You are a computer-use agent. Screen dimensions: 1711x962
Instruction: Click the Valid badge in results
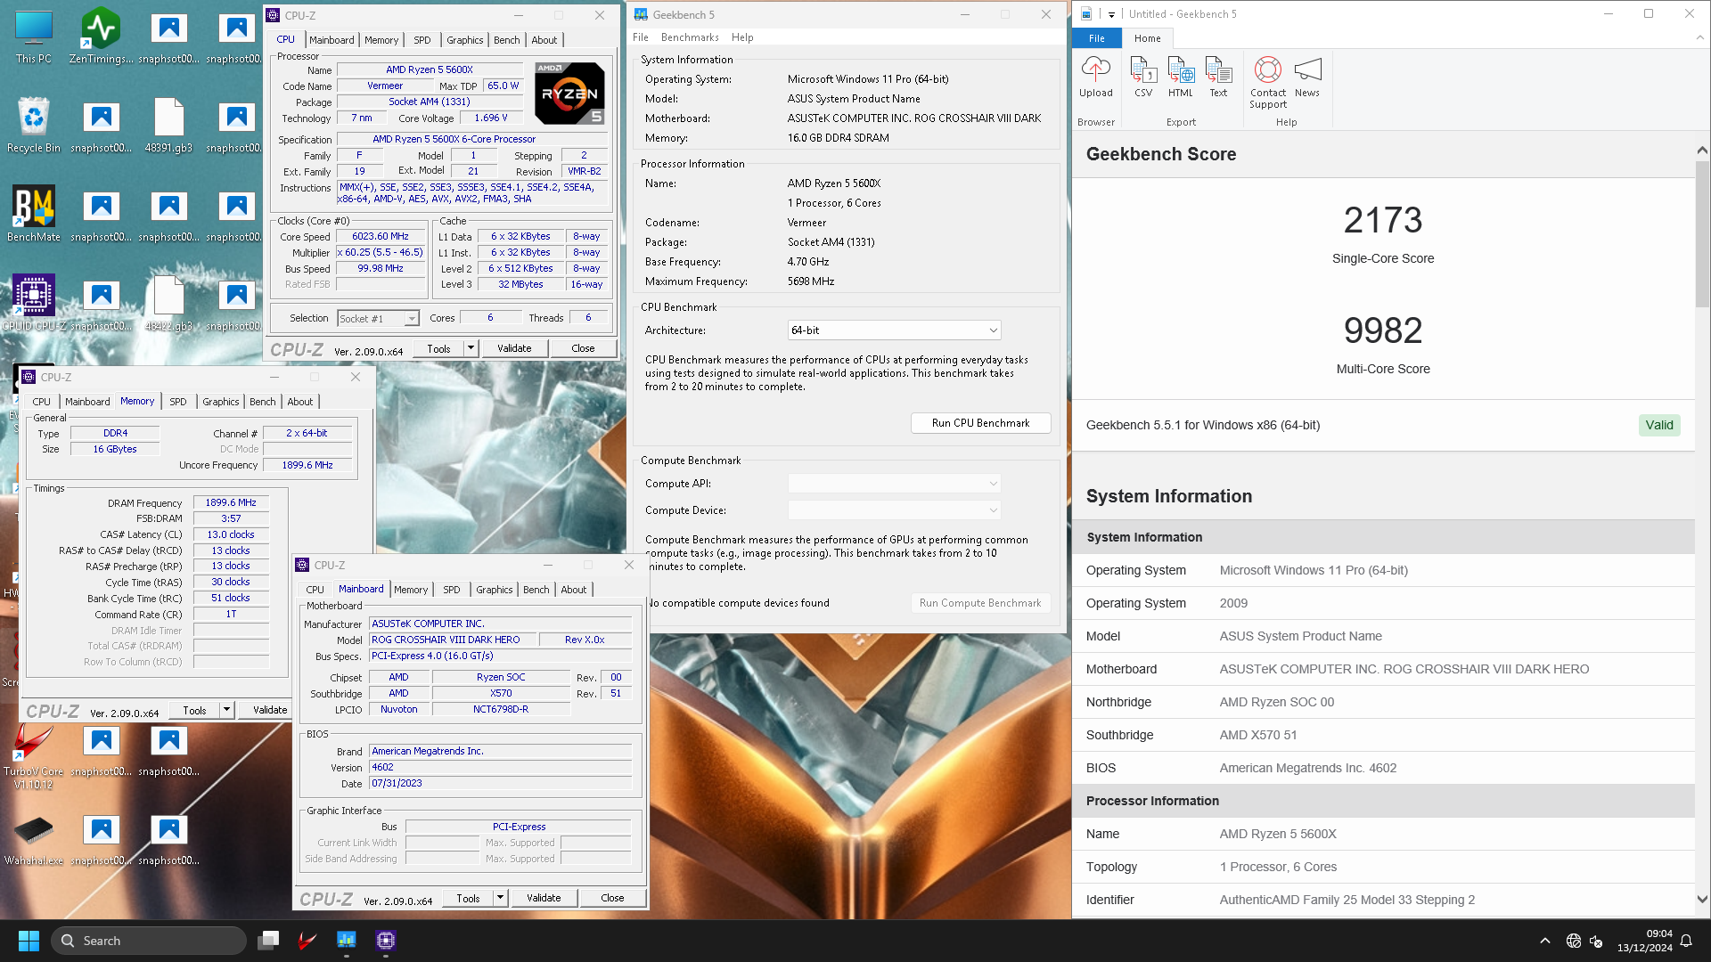coord(1659,425)
